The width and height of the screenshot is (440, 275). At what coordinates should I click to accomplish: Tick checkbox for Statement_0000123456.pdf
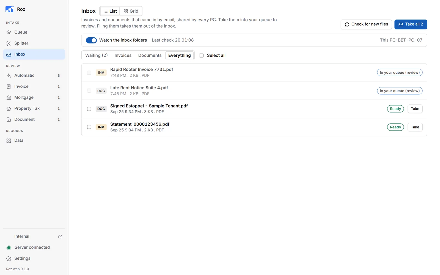click(89, 127)
